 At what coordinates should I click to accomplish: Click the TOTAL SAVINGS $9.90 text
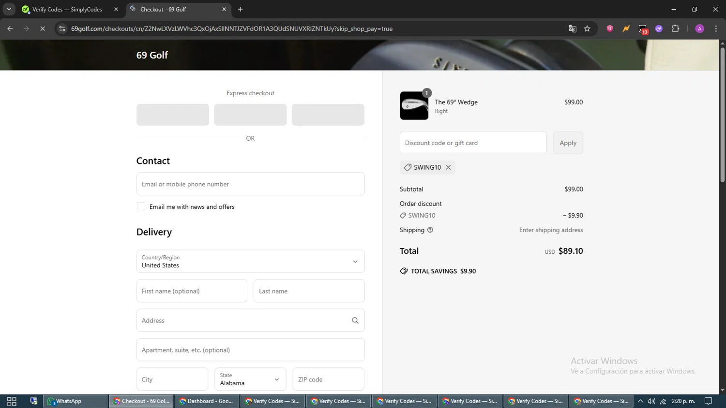click(x=443, y=271)
